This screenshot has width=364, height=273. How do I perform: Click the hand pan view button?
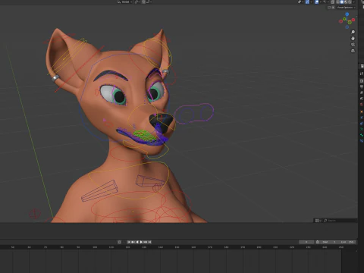click(353, 38)
